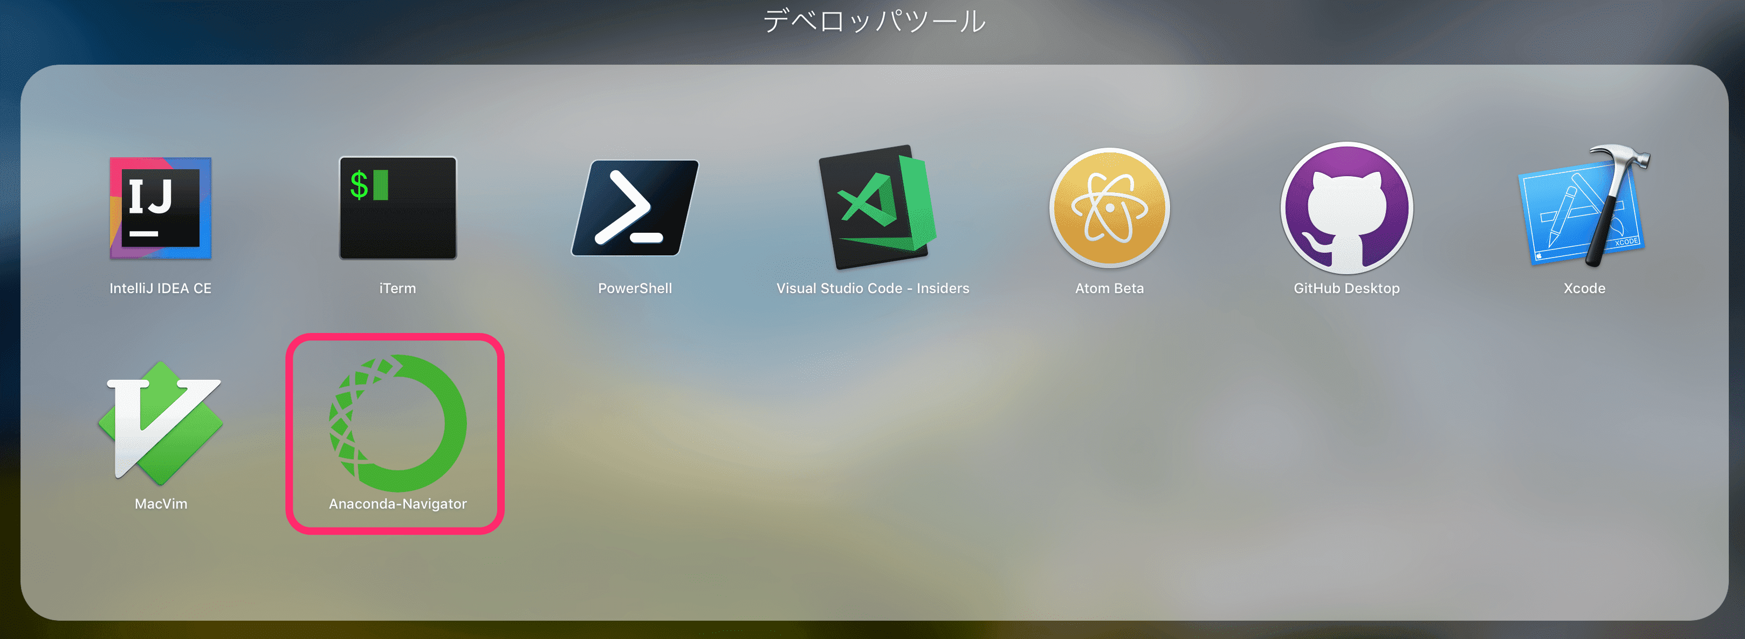Viewport: 1745px width, 639px height.
Task: Click the folder title デベロッパツール
Action: point(874,22)
